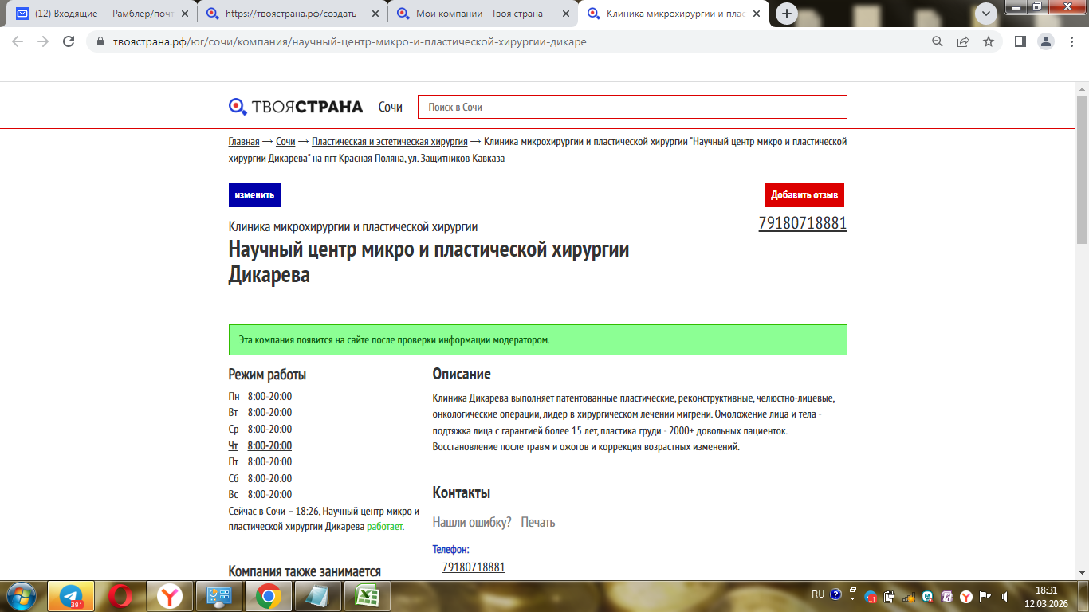Open the ESET antivirus tray icon
This screenshot has height=612, width=1089.
pos(928,596)
